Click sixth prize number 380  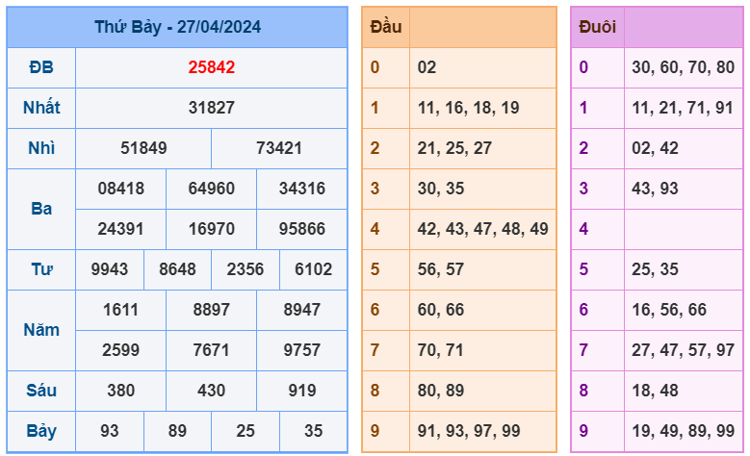pyautogui.click(x=121, y=391)
